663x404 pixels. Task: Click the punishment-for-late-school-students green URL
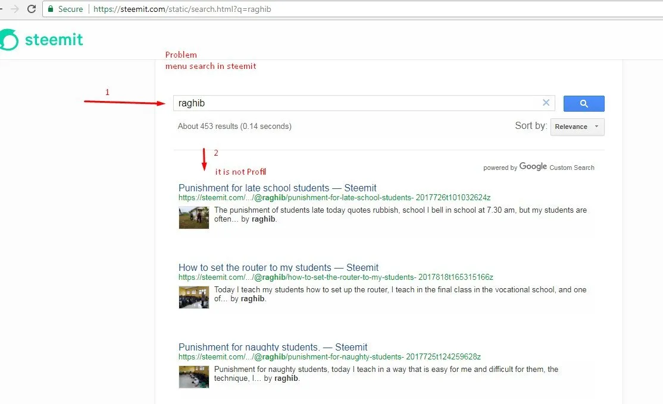[334, 198]
